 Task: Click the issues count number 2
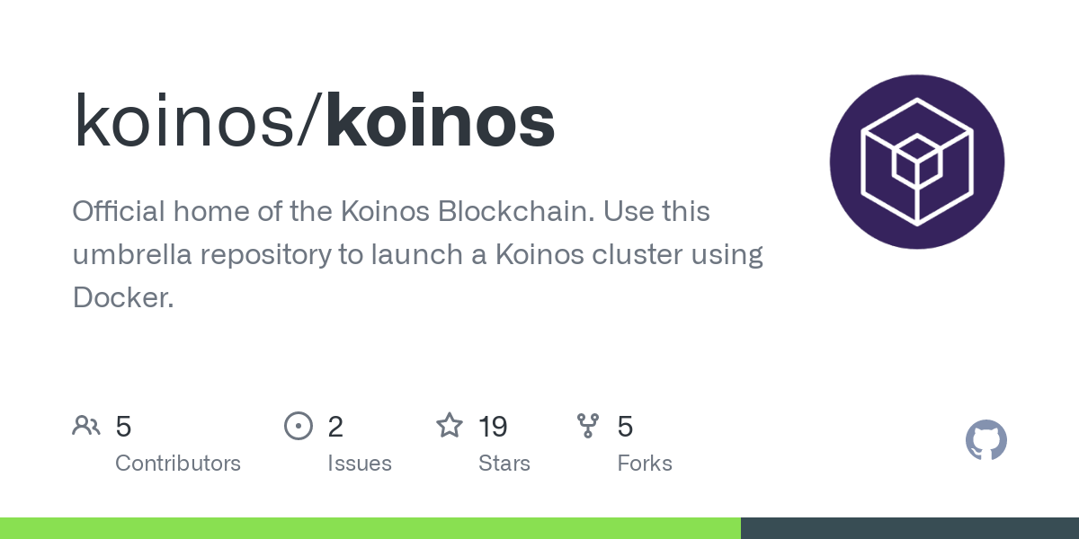(x=335, y=427)
